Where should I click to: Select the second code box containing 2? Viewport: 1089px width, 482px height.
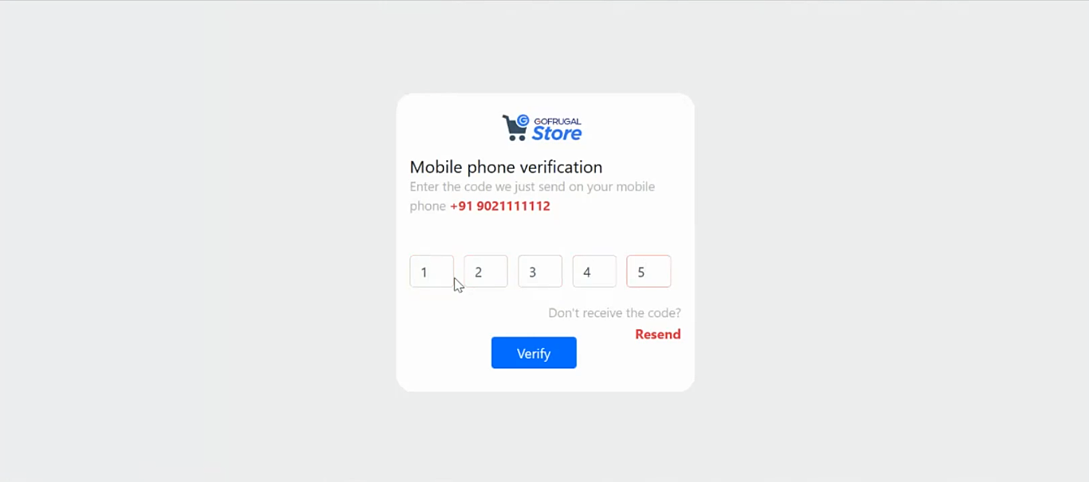(x=486, y=271)
